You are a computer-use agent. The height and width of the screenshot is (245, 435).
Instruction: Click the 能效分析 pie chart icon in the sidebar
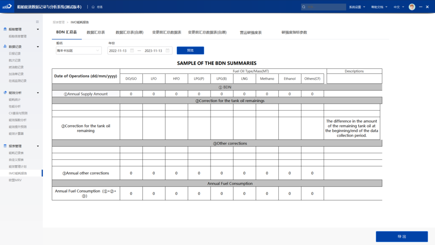[x=5, y=93]
